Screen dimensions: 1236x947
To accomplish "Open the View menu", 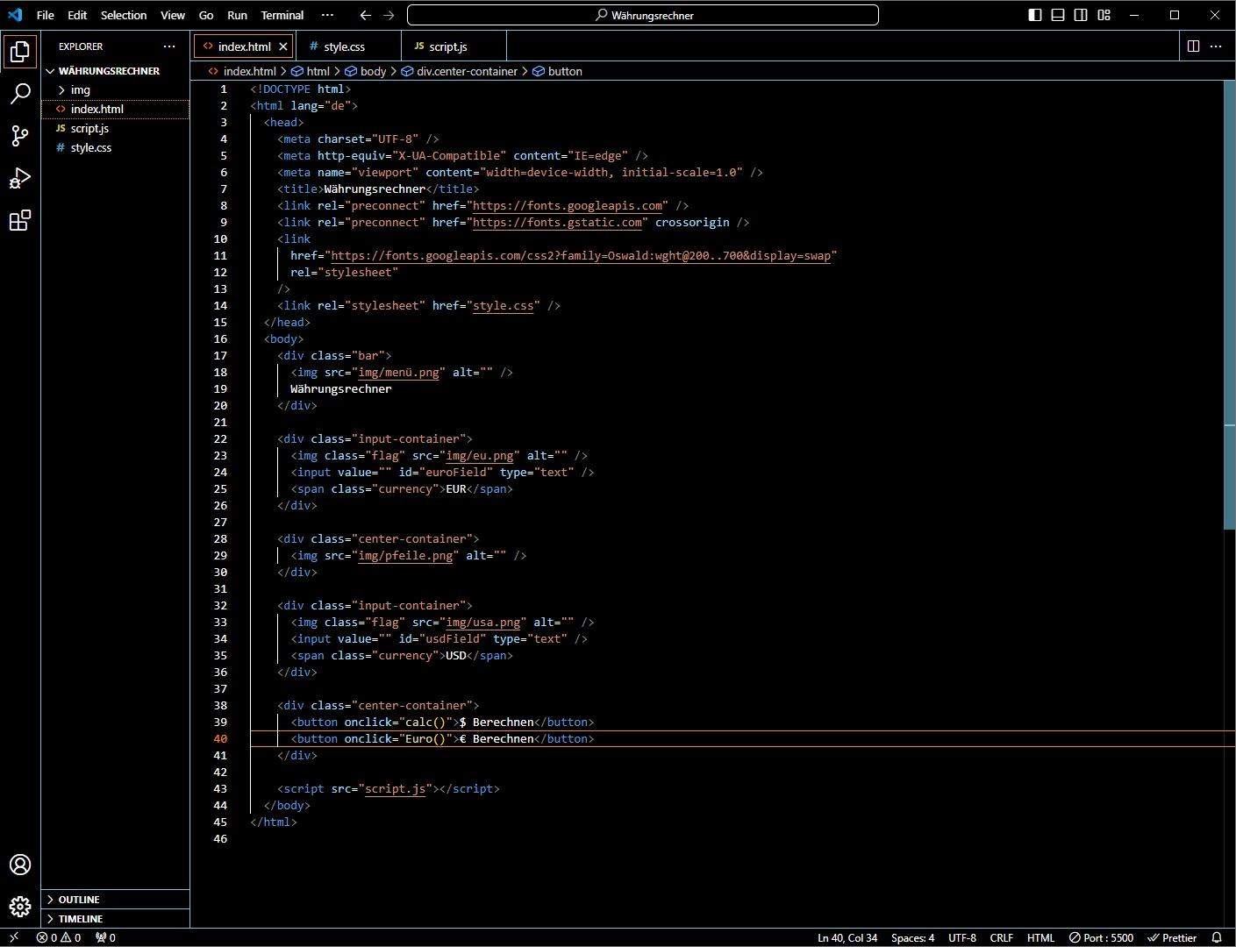I will pyautogui.click(x=173, y=15).
